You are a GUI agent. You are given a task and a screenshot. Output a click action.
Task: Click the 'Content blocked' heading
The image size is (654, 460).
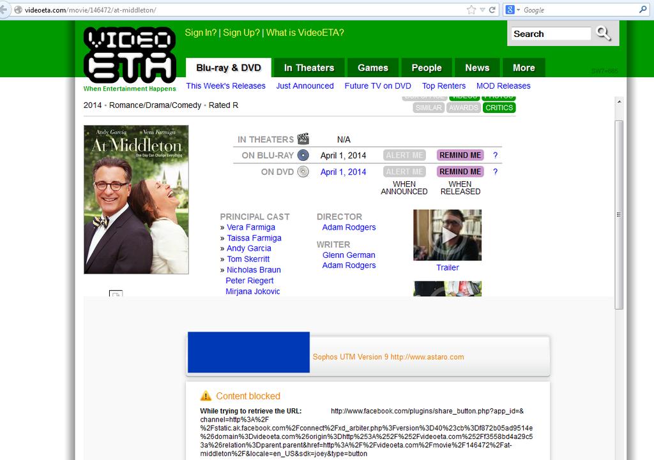coord(248,396)
